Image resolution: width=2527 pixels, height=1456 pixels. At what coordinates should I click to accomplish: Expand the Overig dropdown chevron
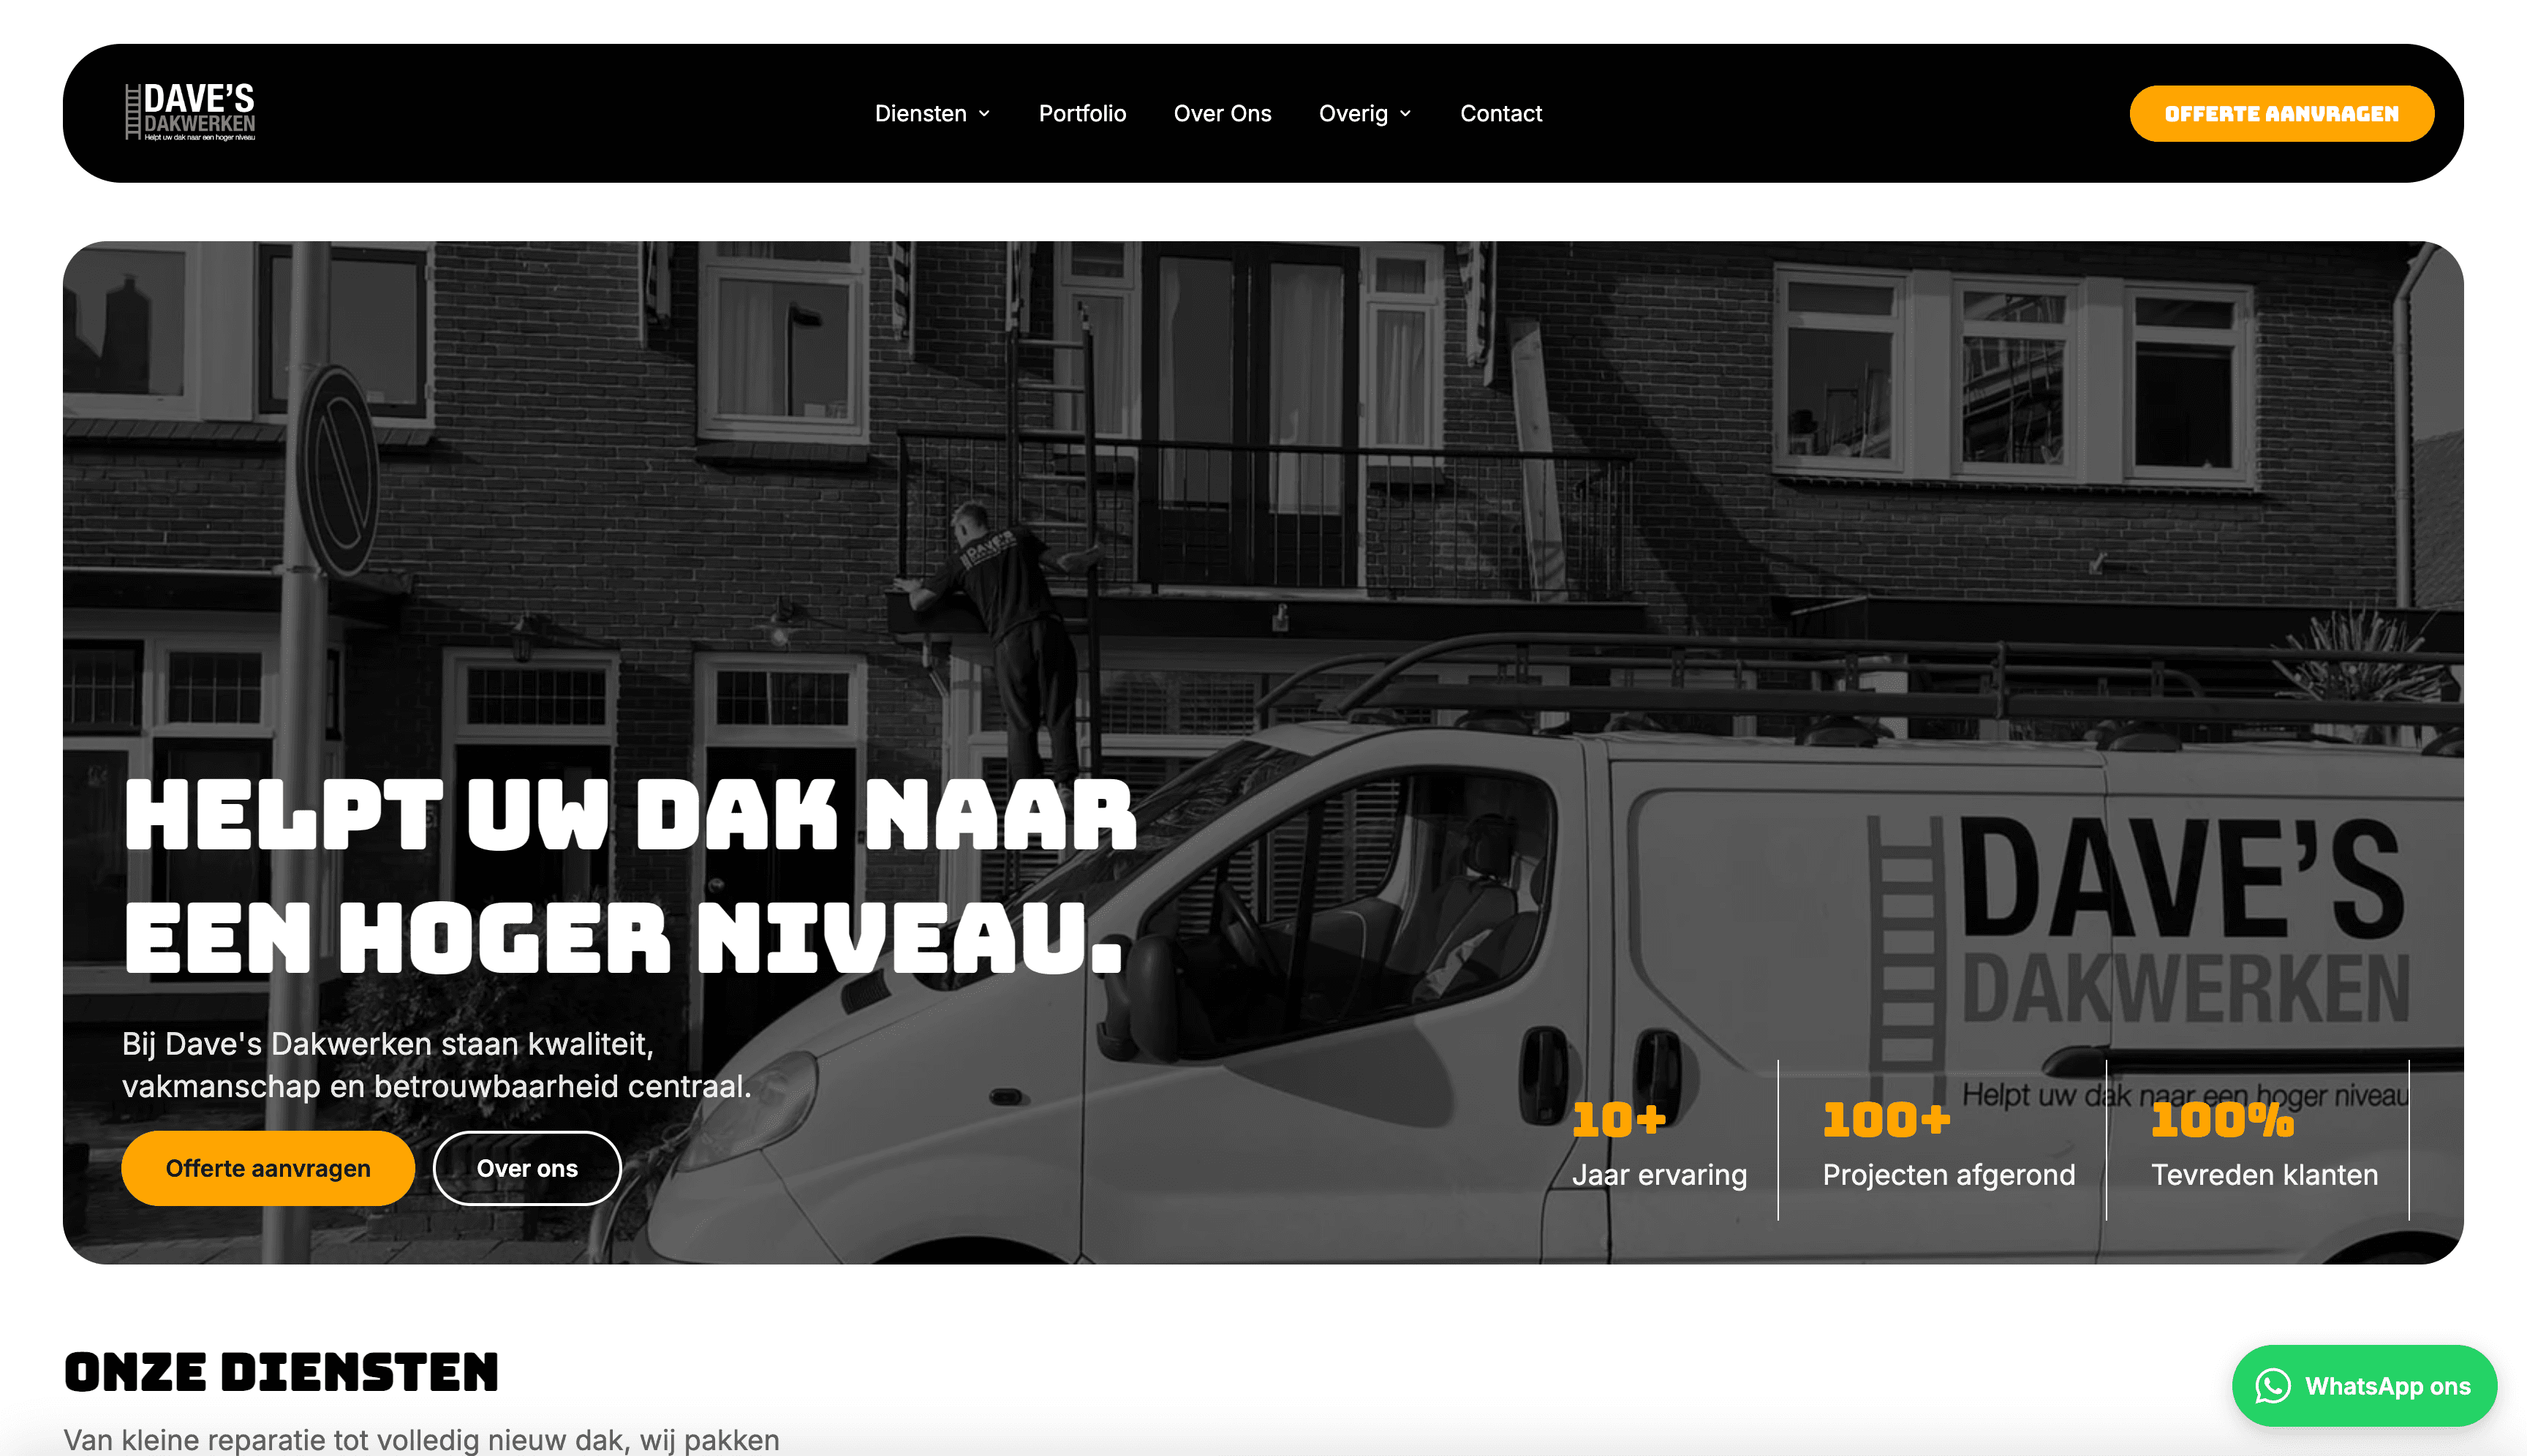1405,114
